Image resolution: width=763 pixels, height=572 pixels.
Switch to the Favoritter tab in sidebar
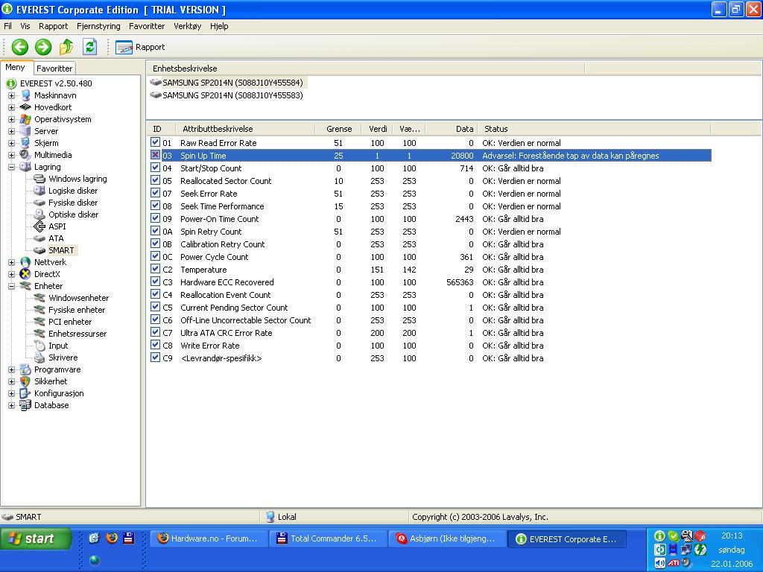54,69
